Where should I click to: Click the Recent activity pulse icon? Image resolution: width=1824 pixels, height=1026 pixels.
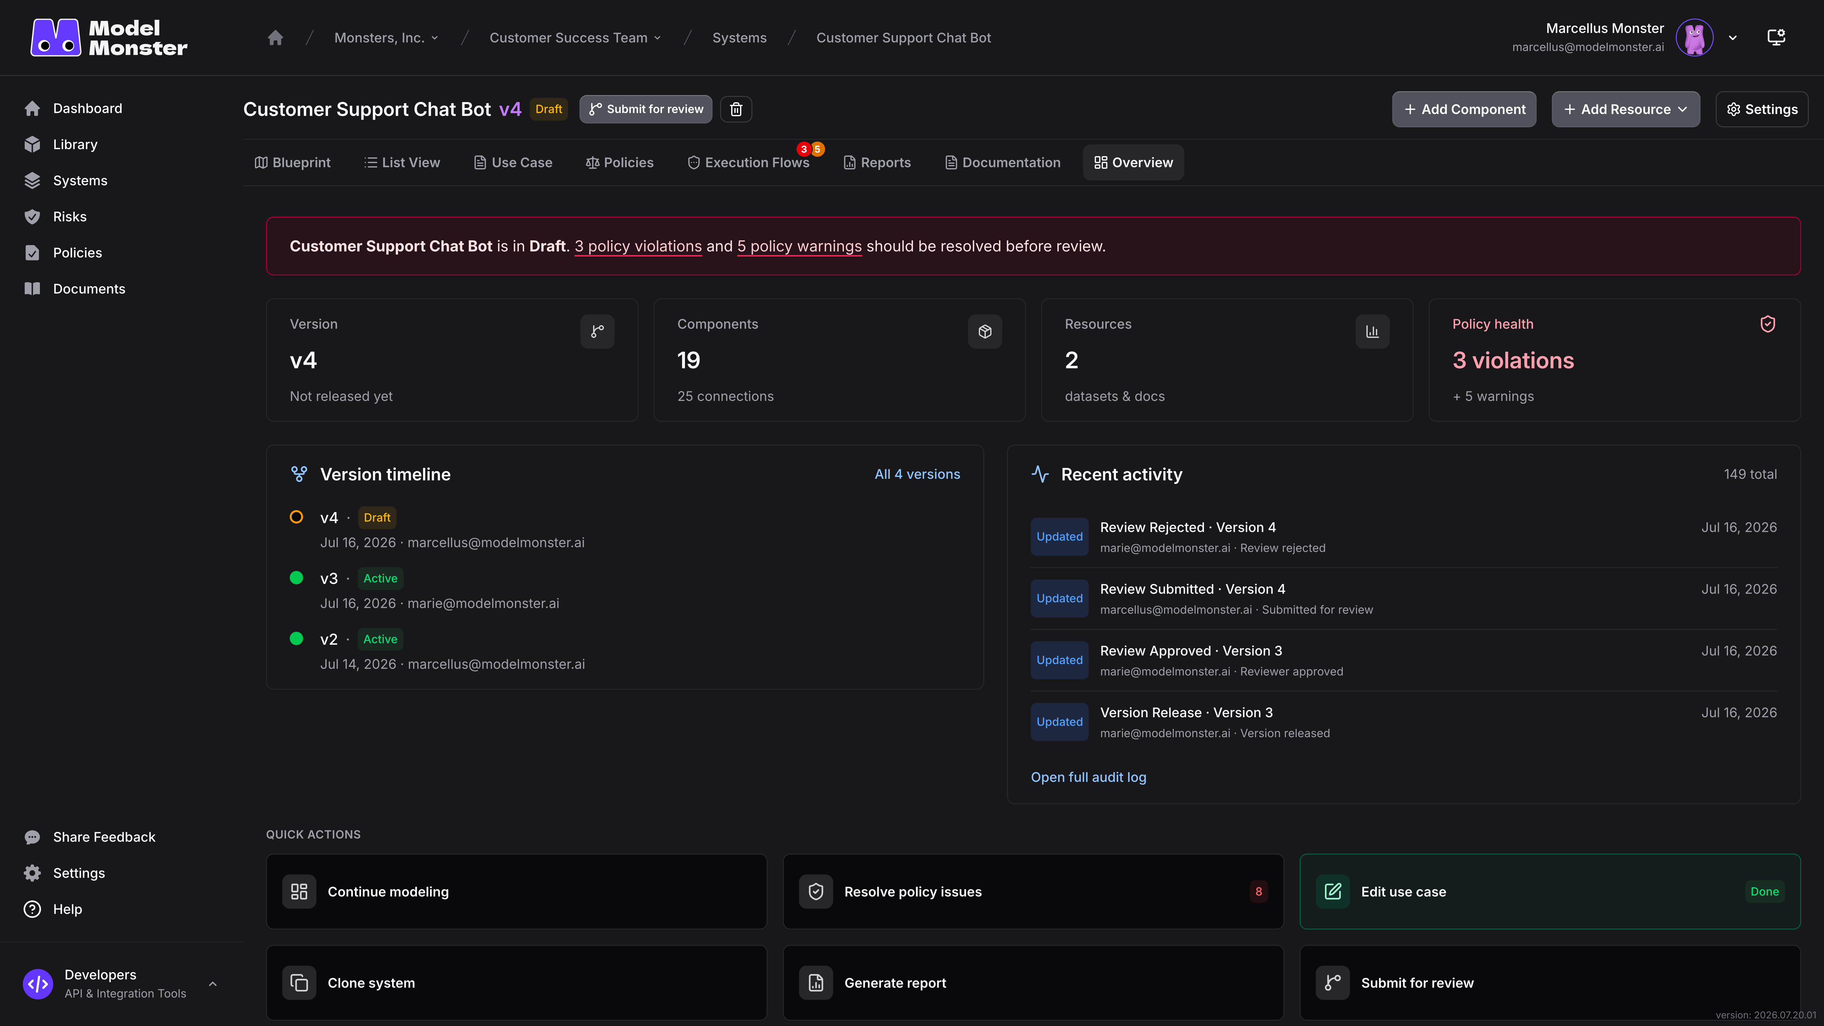(x=1040, y=474)
